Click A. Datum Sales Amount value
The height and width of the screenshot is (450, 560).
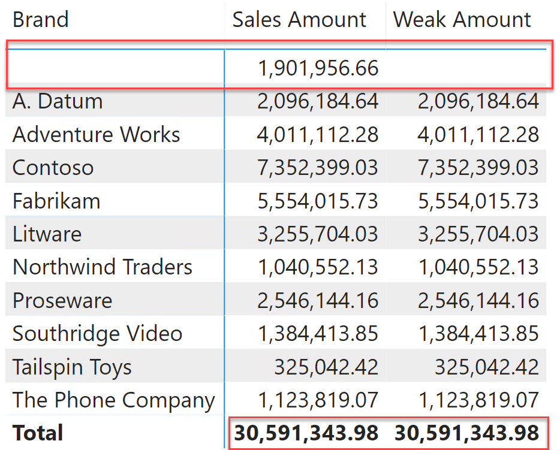pyautogui.click(x=318, y=101)
